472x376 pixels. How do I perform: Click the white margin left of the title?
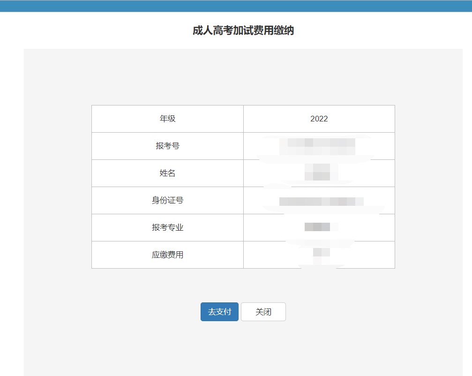click(94, 31)
